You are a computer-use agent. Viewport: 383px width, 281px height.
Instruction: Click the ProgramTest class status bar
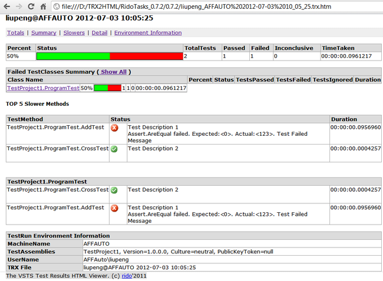point(107,88)
